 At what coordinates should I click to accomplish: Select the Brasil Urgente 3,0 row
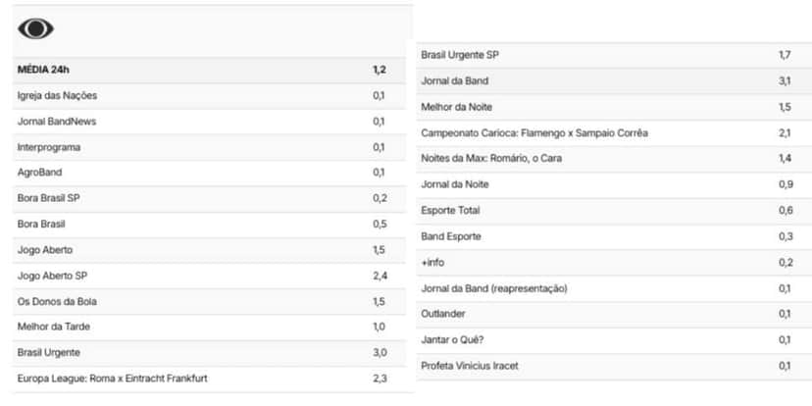209,353
